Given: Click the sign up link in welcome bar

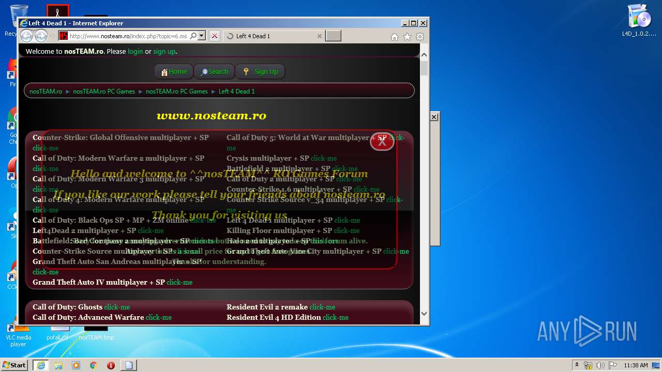Looking at the screenshot, I should [164, 51].
